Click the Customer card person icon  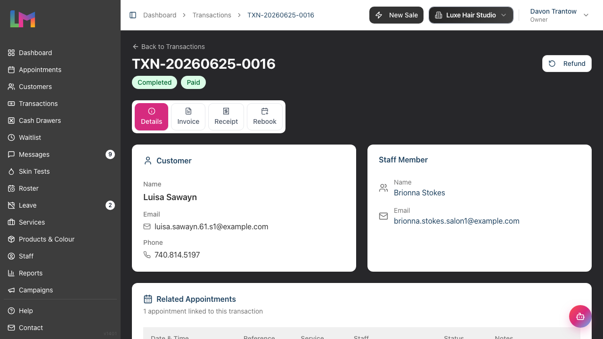(x=148, y=161)
